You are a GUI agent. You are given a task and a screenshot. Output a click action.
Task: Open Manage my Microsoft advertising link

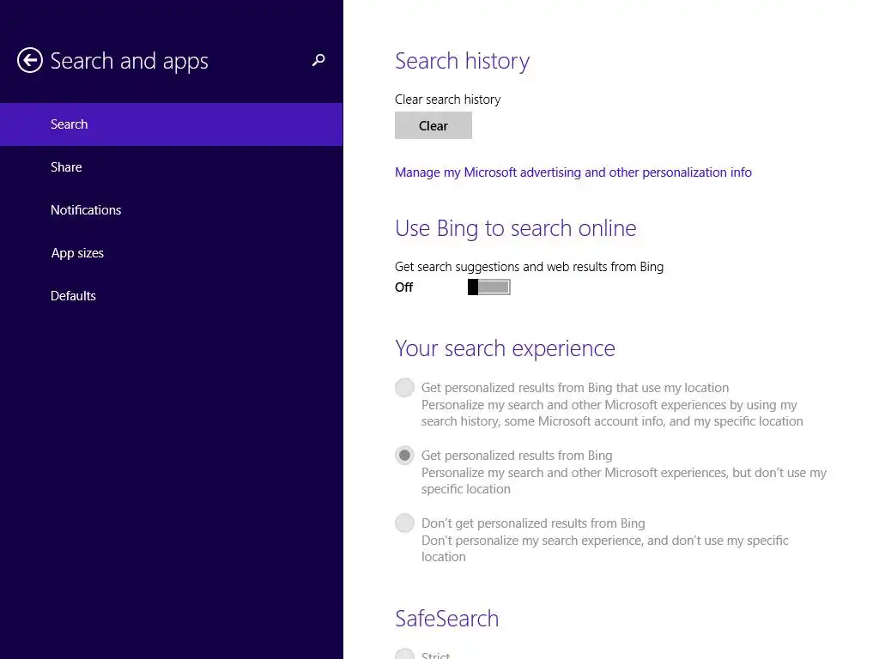click(573, 172)
